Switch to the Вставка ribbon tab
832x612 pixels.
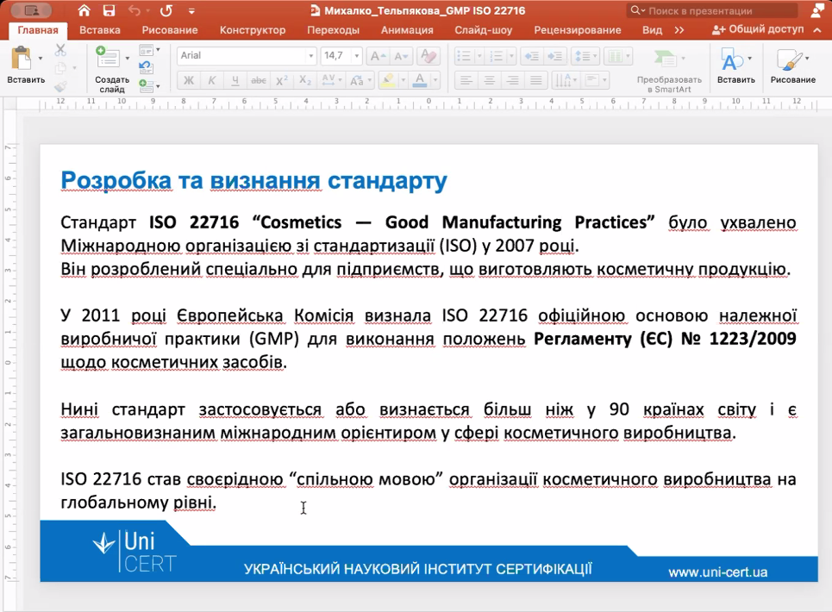(x=100, y=29)
